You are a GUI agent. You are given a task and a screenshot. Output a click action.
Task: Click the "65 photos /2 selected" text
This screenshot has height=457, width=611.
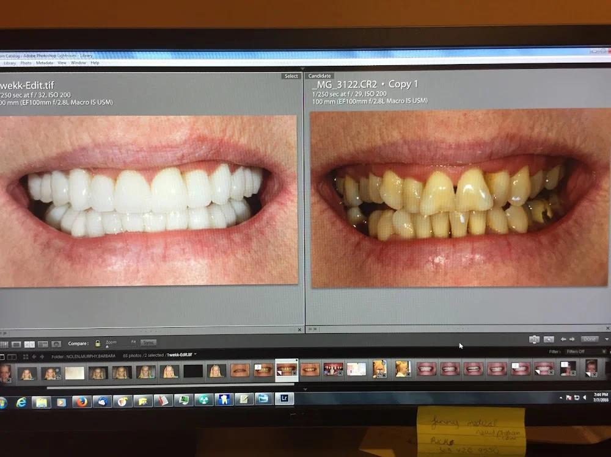(143, 355)
